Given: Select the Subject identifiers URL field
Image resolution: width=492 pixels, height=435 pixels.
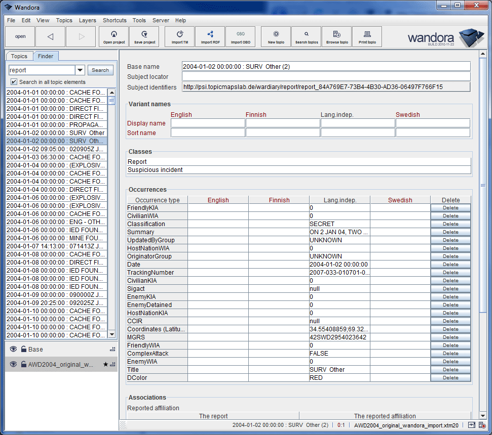Looking at the screenshot, I should point(324,86).
